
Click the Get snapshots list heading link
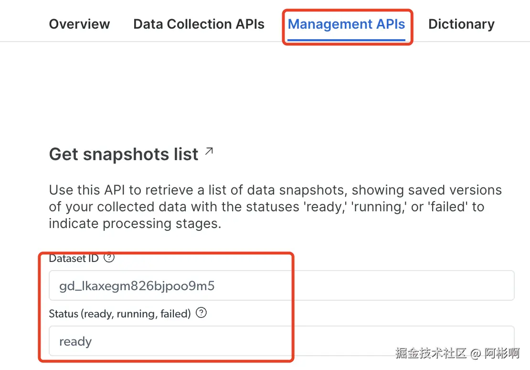124,154
